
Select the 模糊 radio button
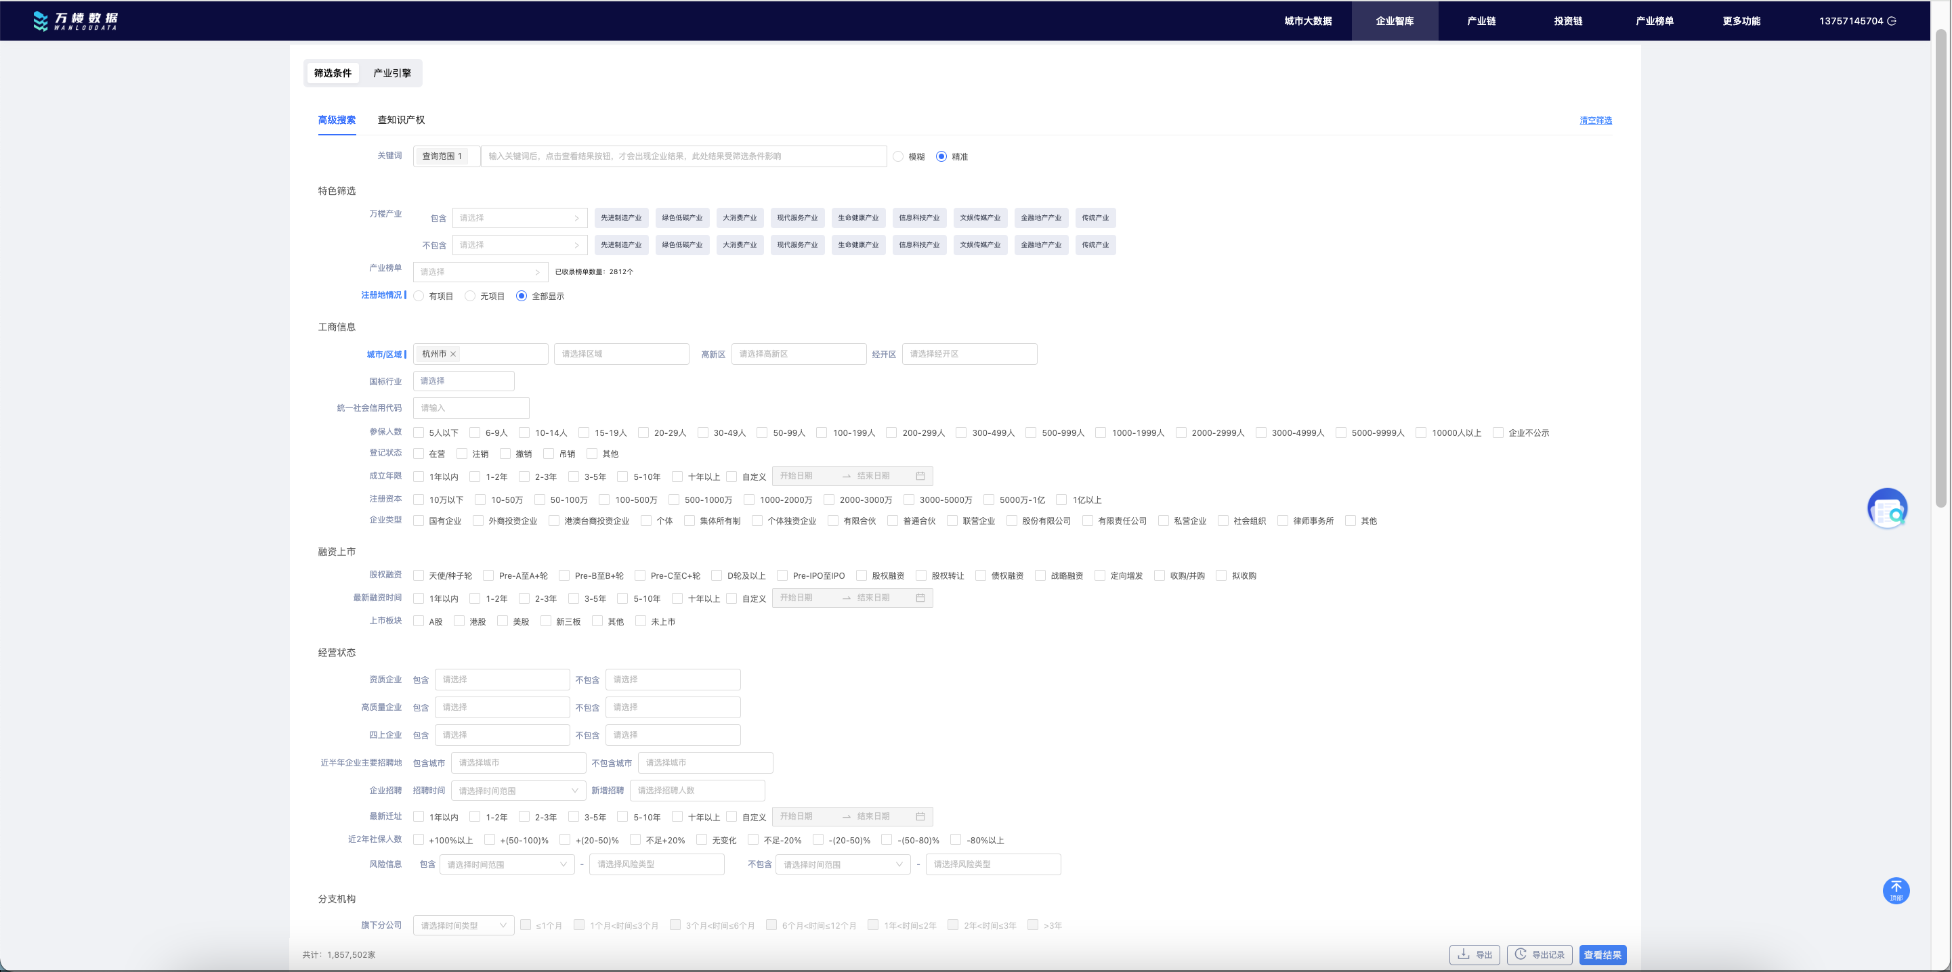pos(898,157)
